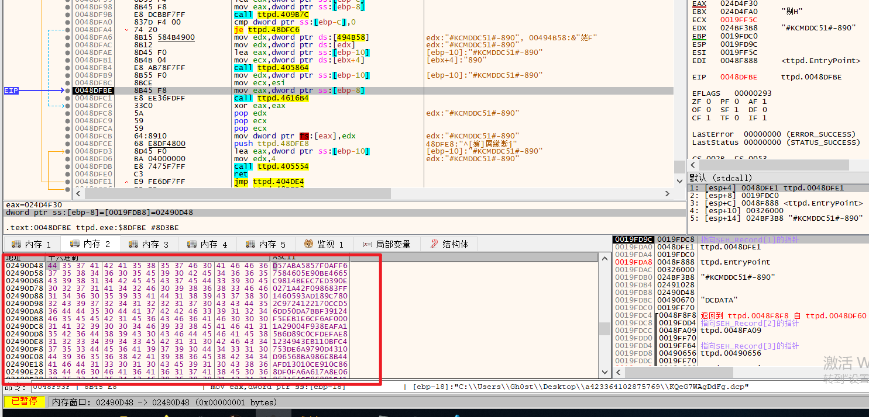Open the 结构体 struct tab
The width and height of the screenshot is (869, 417).
click(450, 244)
